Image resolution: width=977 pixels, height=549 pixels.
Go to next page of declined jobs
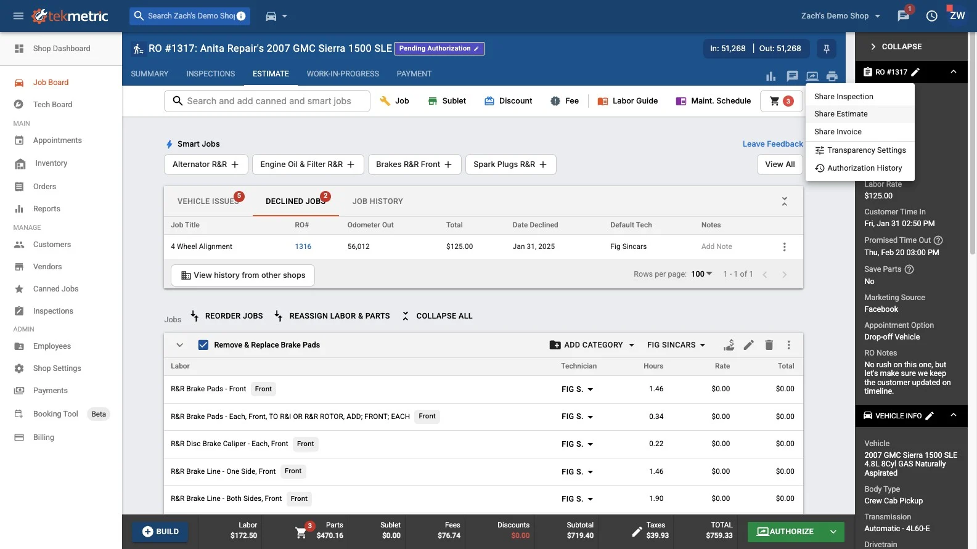pos(784,275)
